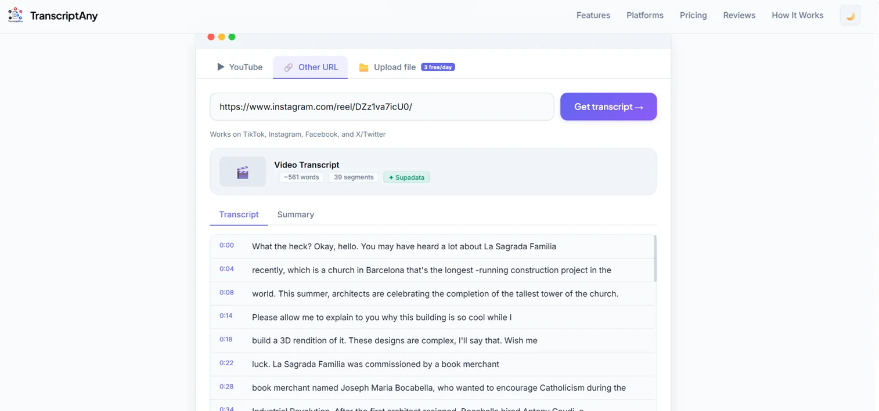This screenshot has height=411, width=879.
Task: Jump to the 0:04 timestamp
Action: pyautogui.click(x=226, y=269)
